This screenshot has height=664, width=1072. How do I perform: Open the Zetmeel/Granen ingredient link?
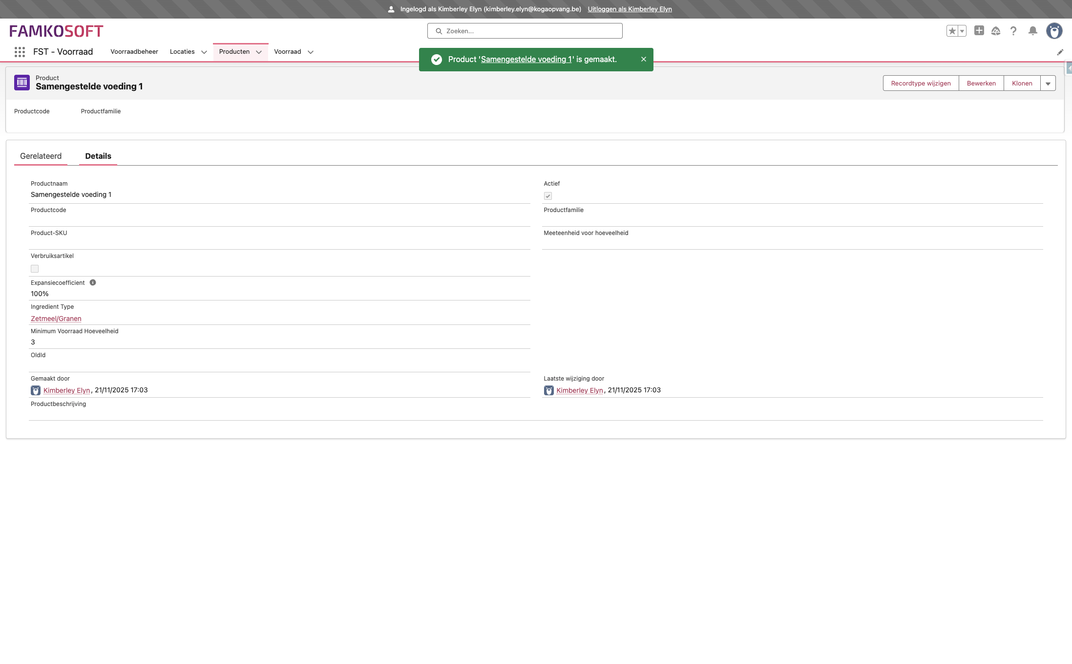(x=56, y=319)
